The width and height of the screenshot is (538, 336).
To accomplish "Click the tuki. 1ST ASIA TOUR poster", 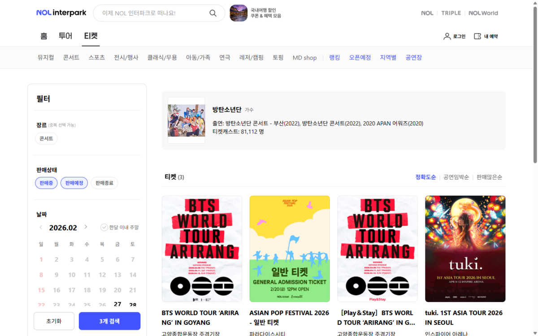I will tap(465, 248).
